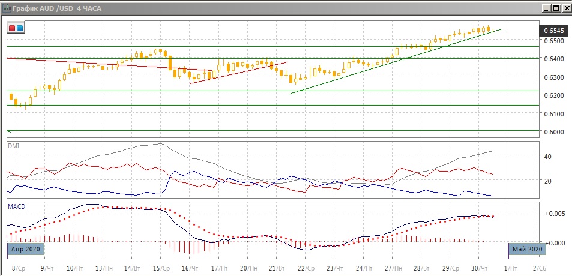This screenshot has height=276, width=572.
Task: Click the 0.6545 current price label
Action: coord(553,30)
